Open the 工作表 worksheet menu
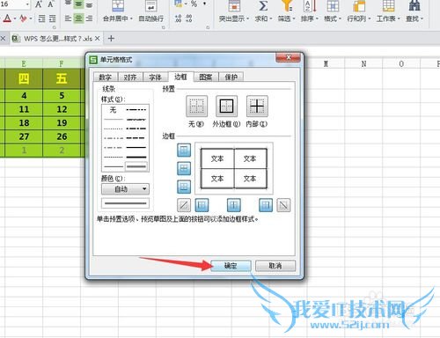The height and width of the screenshot is (338, 440). (388, 18)
